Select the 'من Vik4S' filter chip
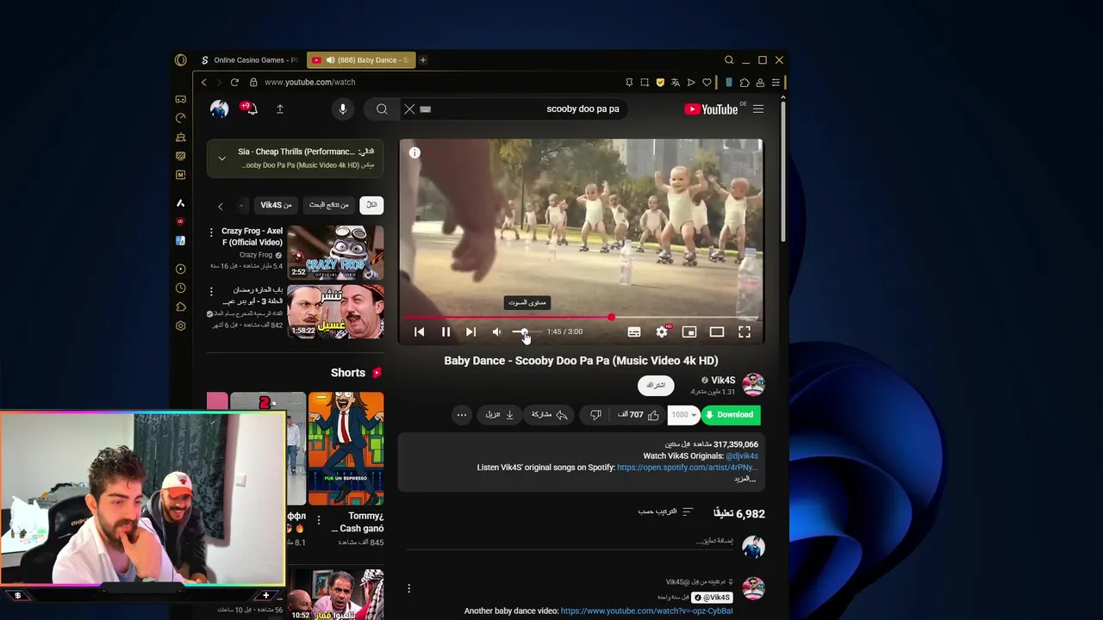Screen dimensions: 1103x620 [277, 205]
